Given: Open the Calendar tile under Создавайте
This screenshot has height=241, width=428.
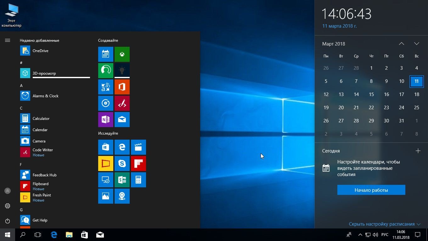Looking at the screenshot, I should click(106, 54).
